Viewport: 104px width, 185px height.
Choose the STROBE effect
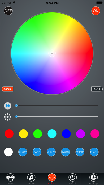point(80,152)
